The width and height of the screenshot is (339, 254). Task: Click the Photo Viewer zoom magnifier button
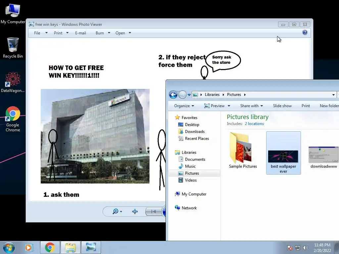(116, 211)
